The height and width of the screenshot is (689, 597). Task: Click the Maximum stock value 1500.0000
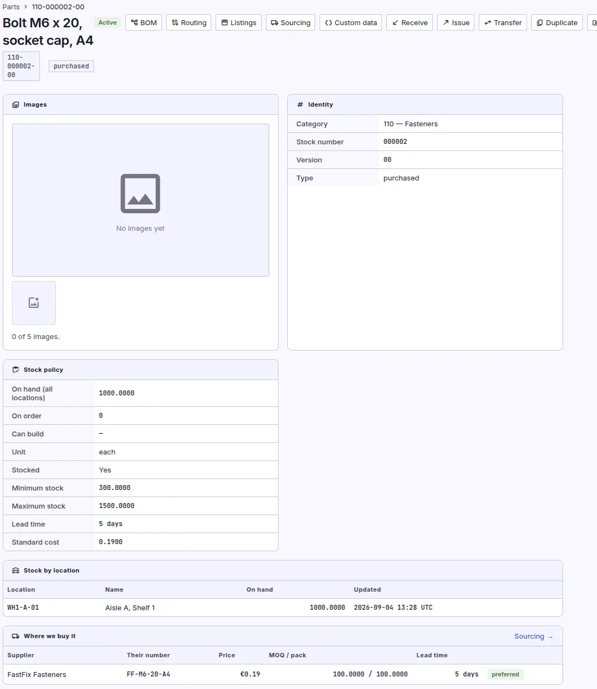[x=117, y=506]
